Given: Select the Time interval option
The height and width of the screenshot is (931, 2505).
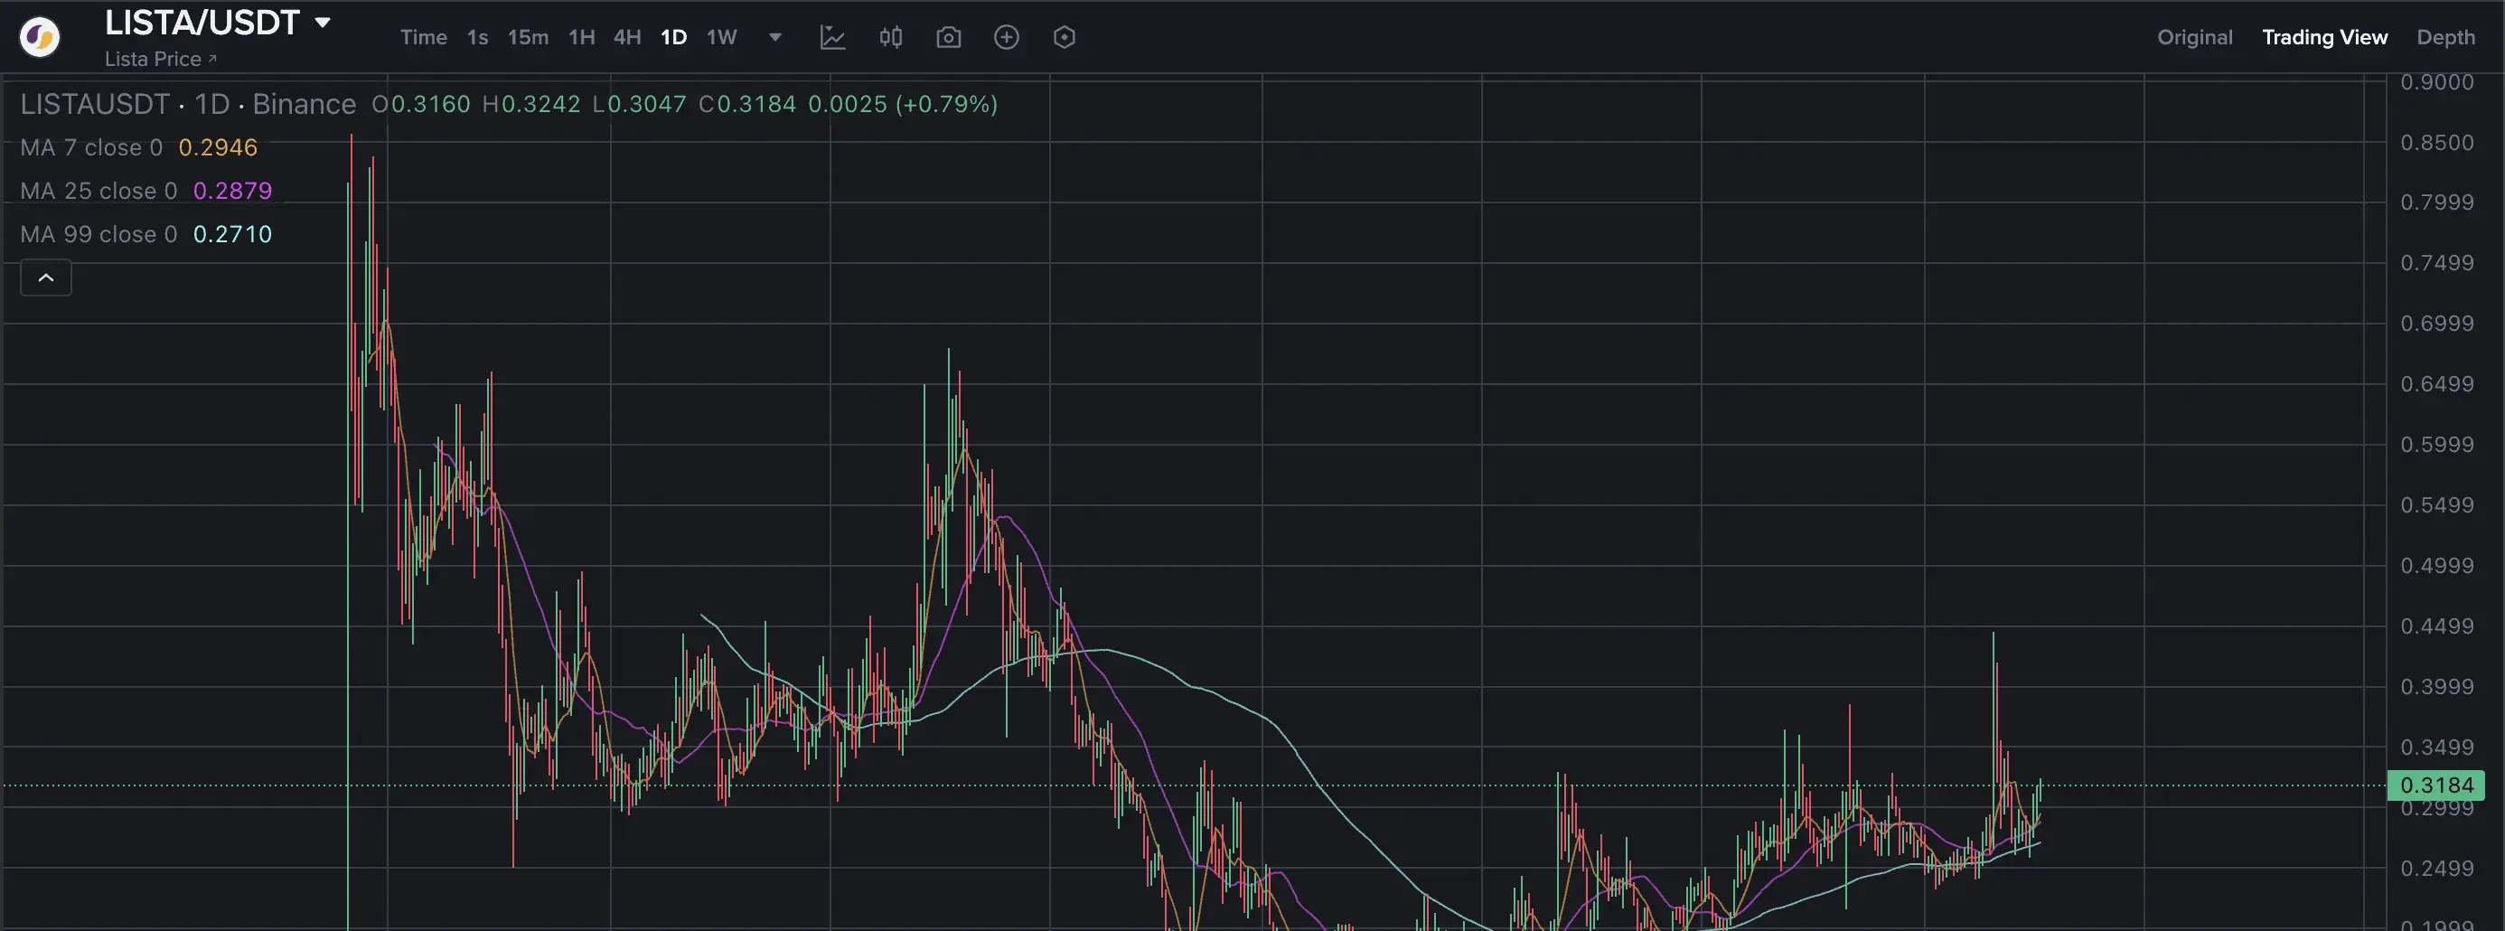Looking at the screenshot, I should click(x=423, y=37).
